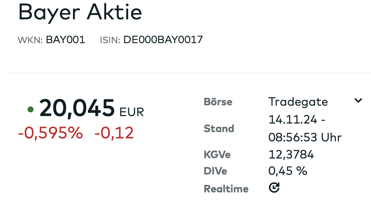
Task: Select the WKN value BAY001
Action: point(66,40)
